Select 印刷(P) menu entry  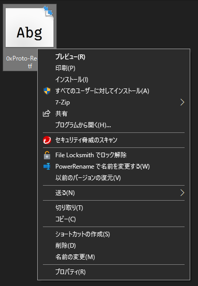[114, 68]
